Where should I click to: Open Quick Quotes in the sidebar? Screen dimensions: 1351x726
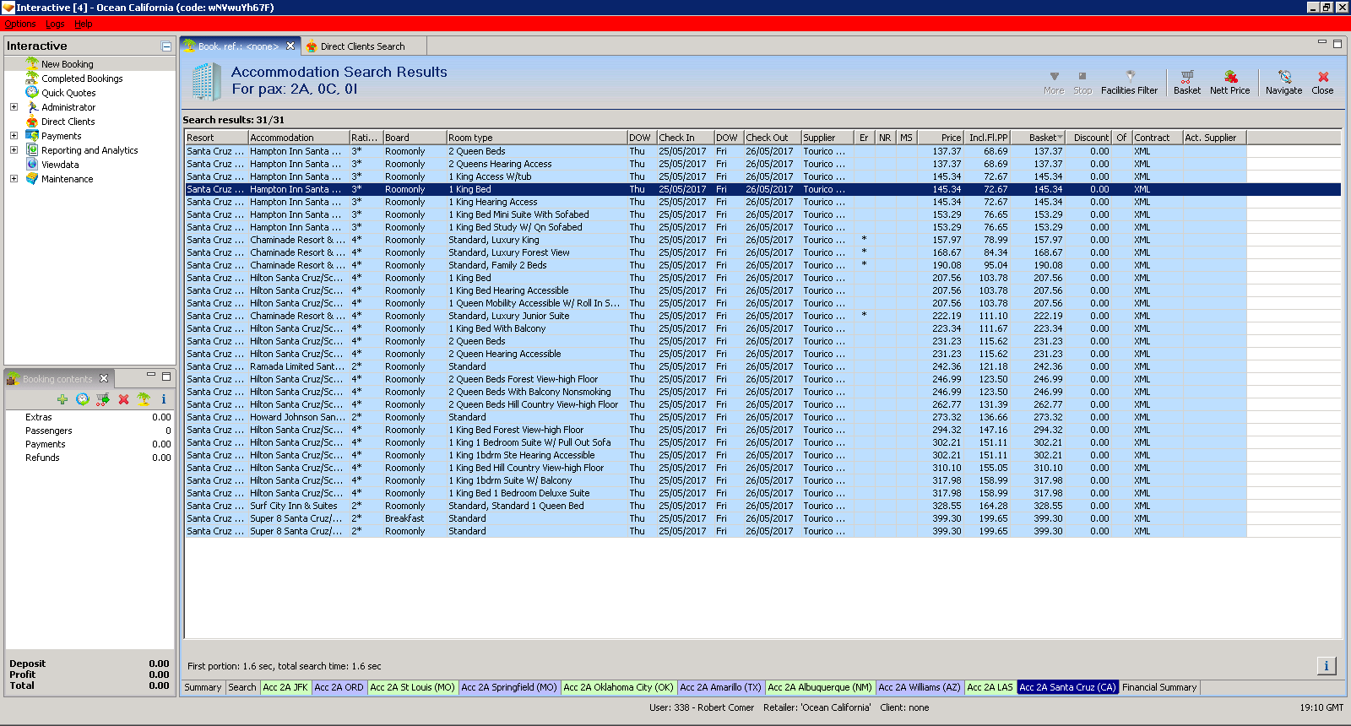[68, 93]
